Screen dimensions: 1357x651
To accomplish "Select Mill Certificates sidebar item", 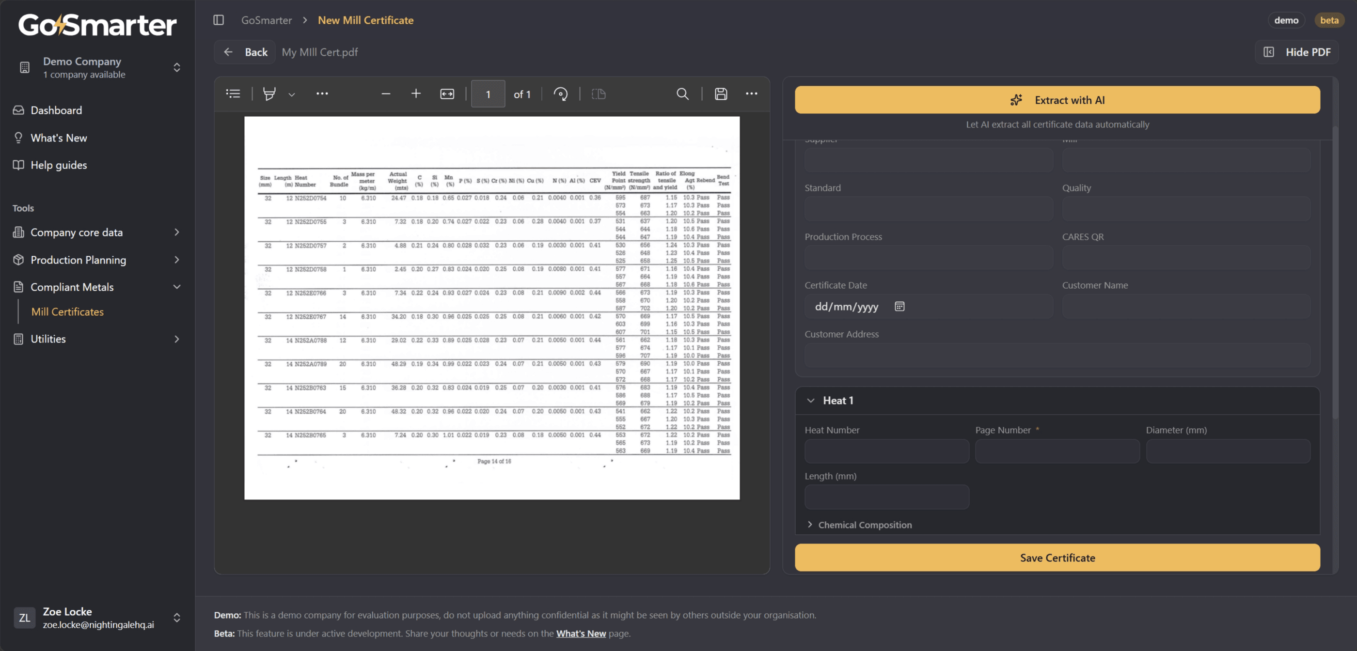I will (67, 312).
